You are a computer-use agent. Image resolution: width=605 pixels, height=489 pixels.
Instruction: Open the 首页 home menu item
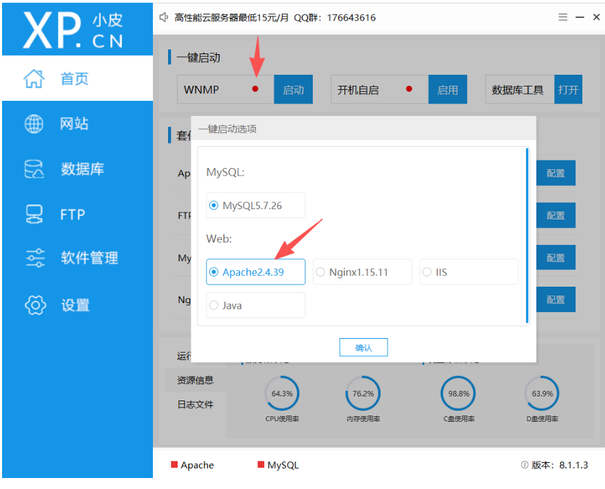click(x=78, y=79)
